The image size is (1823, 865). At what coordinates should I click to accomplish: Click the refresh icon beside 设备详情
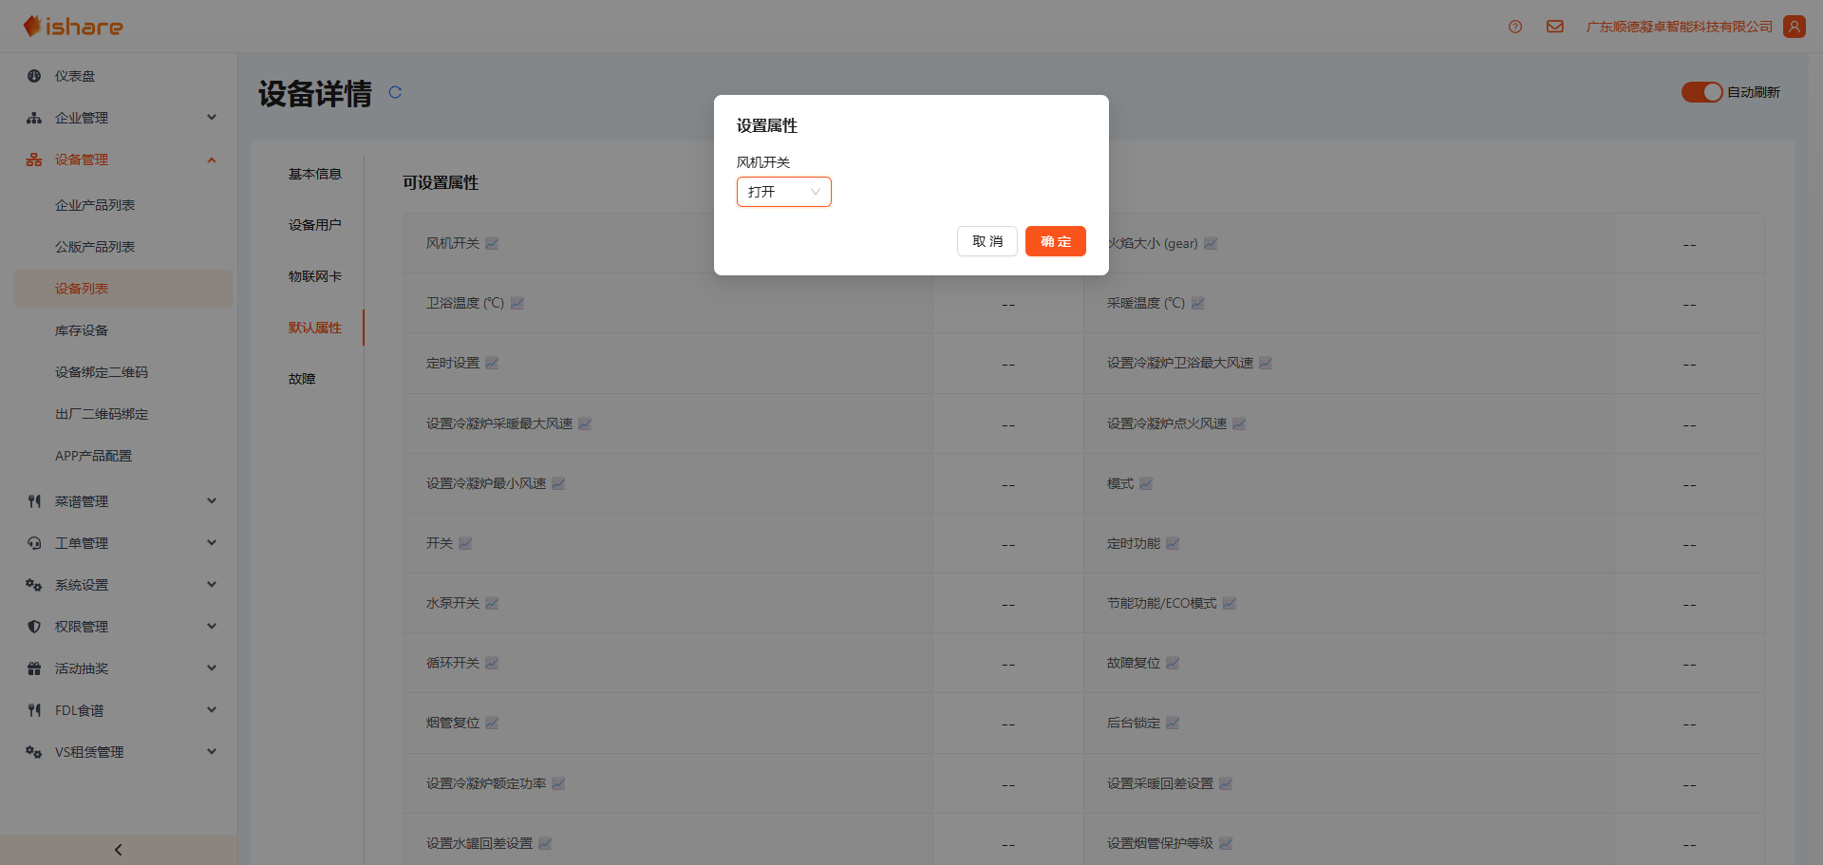[x=395, y=92]
